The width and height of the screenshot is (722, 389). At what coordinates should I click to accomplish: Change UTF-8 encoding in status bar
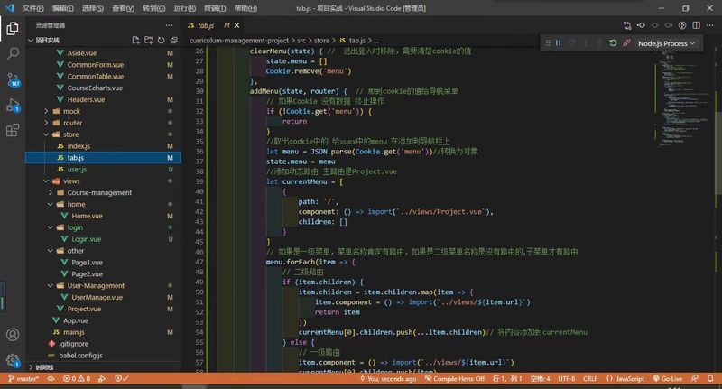(x=567, y=378)
